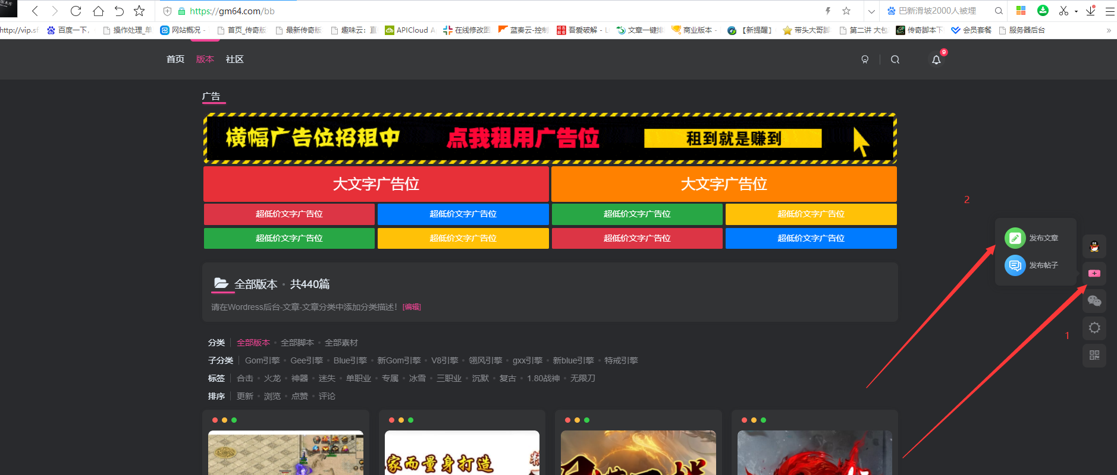This screenshot has width=1117, height=475.
Task: Click the scissors screenshot tool icon
Action: [x=1063, y=11]
